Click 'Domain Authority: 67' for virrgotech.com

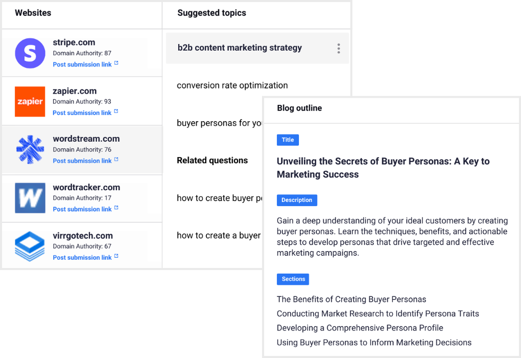(x=82, y=246)
